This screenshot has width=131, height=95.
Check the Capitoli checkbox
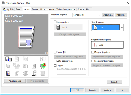coord(55,66)
